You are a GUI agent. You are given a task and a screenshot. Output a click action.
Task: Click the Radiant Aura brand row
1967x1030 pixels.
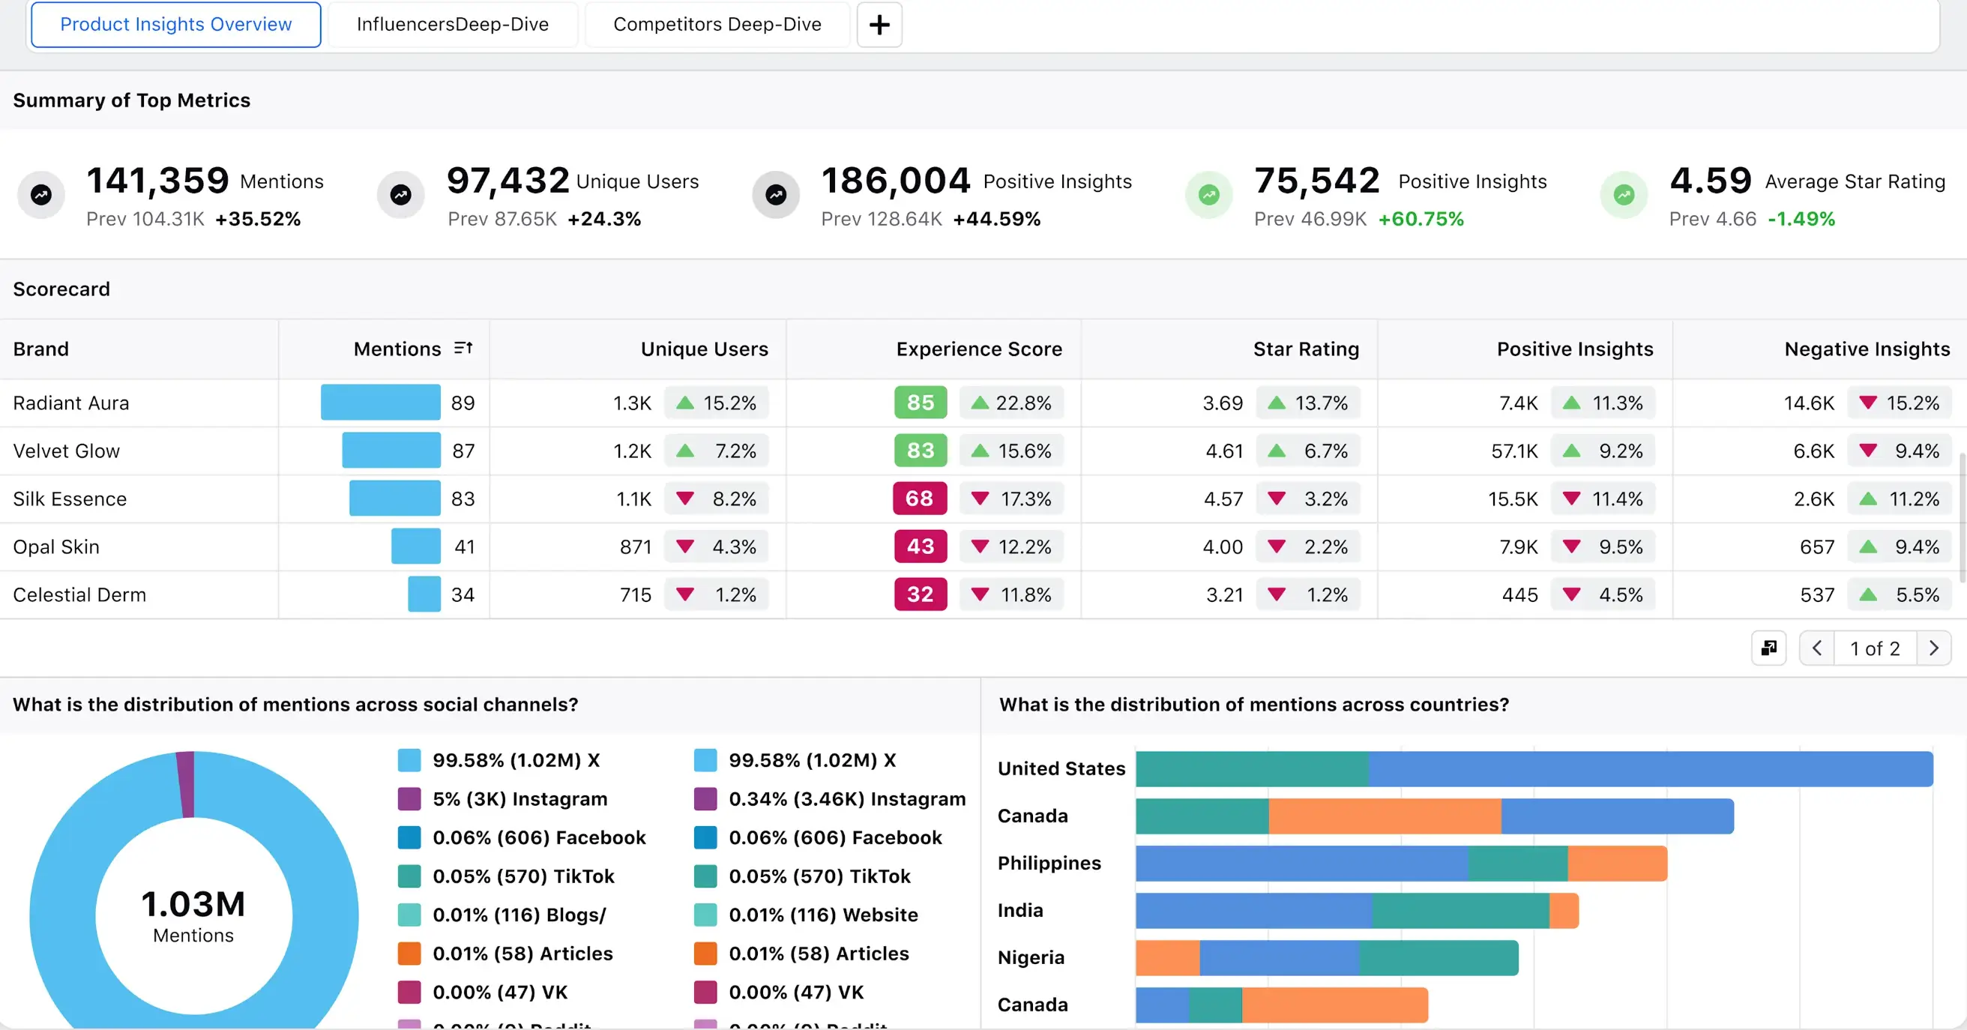pyautogui.click(x=71, y=403)
